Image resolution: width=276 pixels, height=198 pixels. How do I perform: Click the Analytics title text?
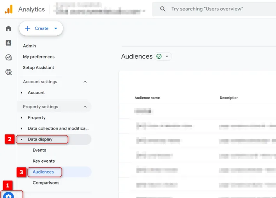32,9
